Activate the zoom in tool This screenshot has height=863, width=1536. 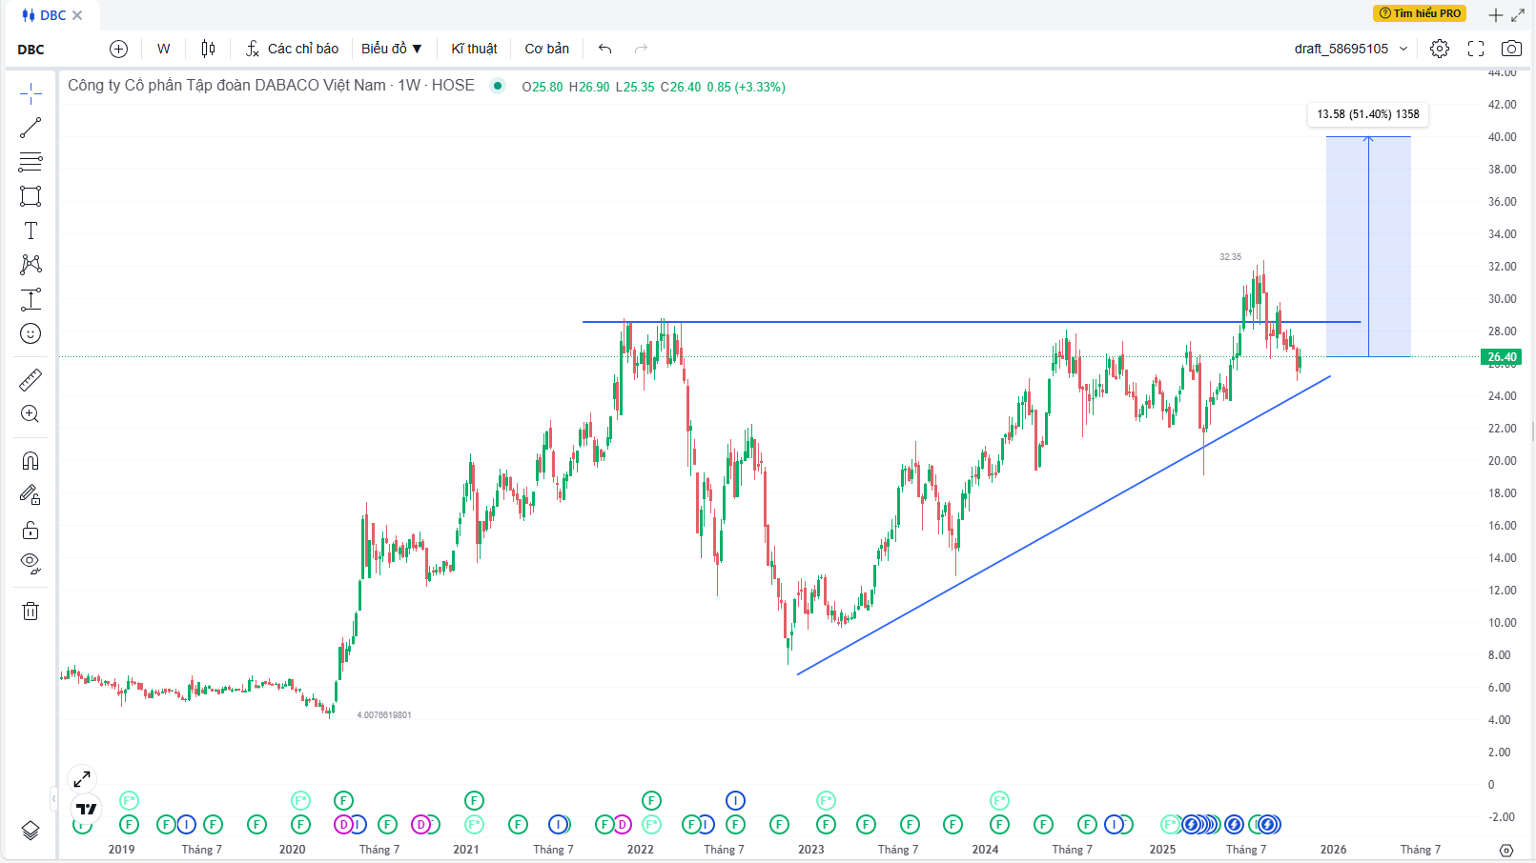pyautogui.click(x=31, y=414)
